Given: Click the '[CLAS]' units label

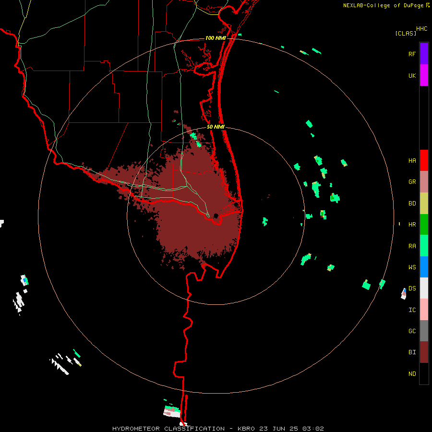Looking at the screenshot, I should pos(406,33).
